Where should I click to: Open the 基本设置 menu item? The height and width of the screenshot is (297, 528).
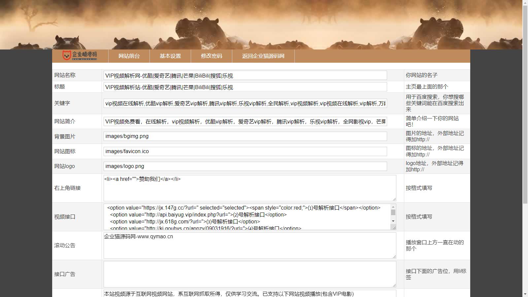(x=170, y=56)
